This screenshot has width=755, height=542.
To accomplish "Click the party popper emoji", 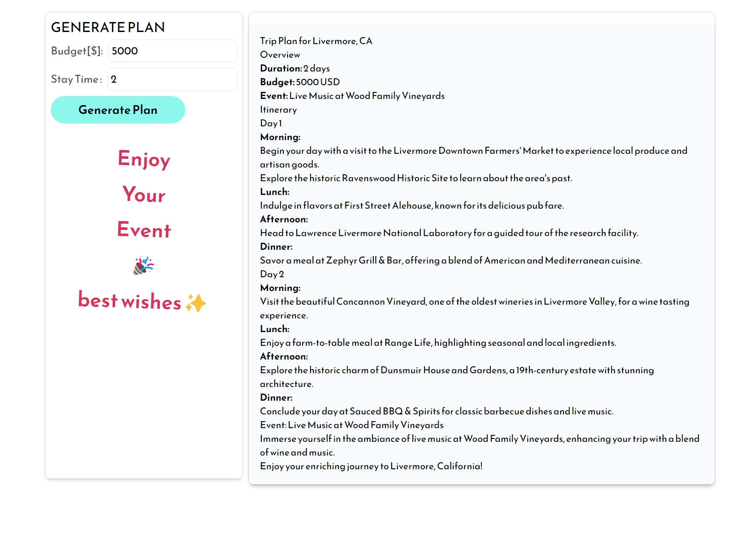I will (144, 266).
